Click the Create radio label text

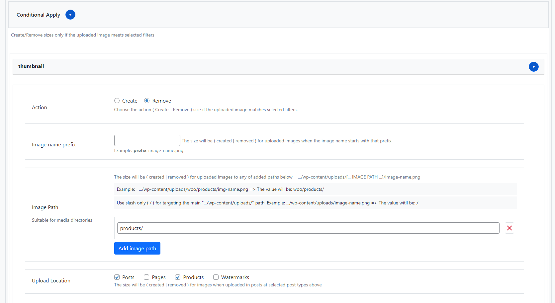tap(130, 101)
